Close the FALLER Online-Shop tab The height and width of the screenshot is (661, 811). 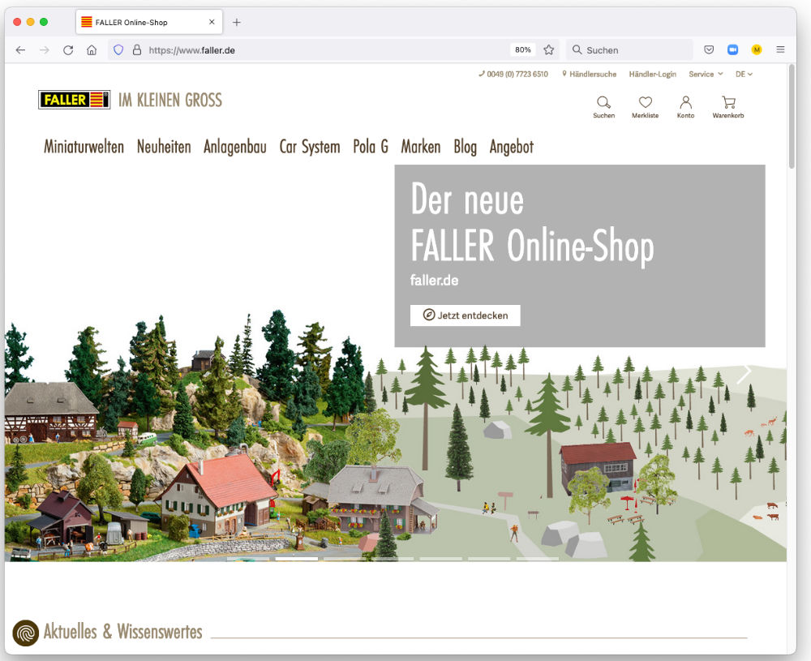pos(212,22)
